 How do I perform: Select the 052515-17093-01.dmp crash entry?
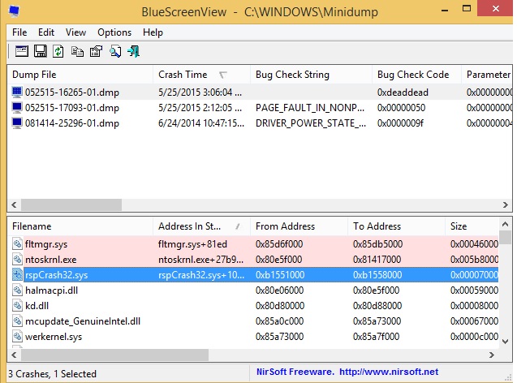(260, 107)
